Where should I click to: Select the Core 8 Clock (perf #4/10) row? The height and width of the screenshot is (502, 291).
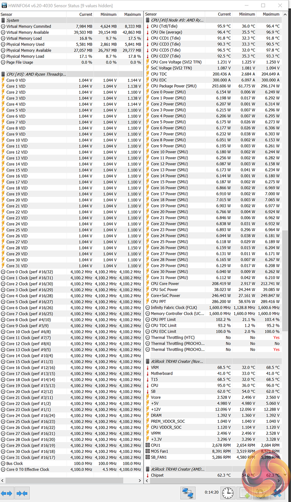tap(71, 320)
